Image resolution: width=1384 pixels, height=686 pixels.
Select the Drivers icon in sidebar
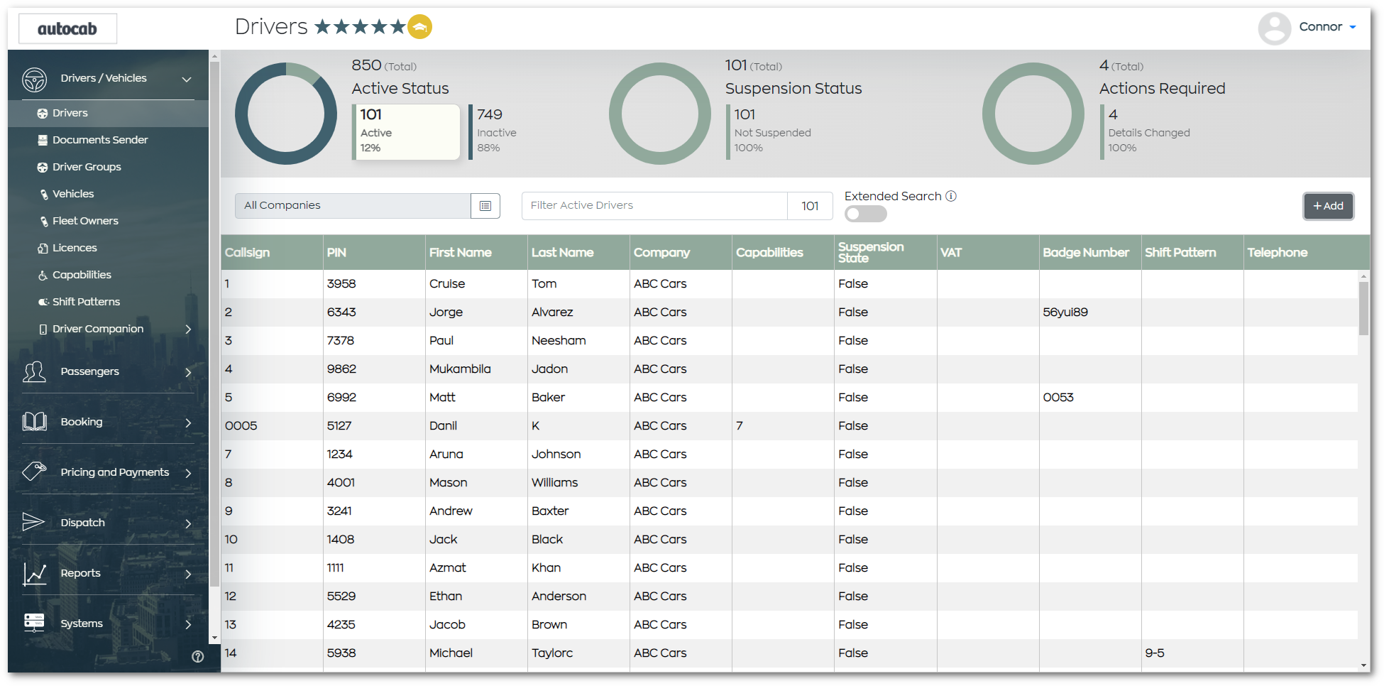[x=41, y=112]
